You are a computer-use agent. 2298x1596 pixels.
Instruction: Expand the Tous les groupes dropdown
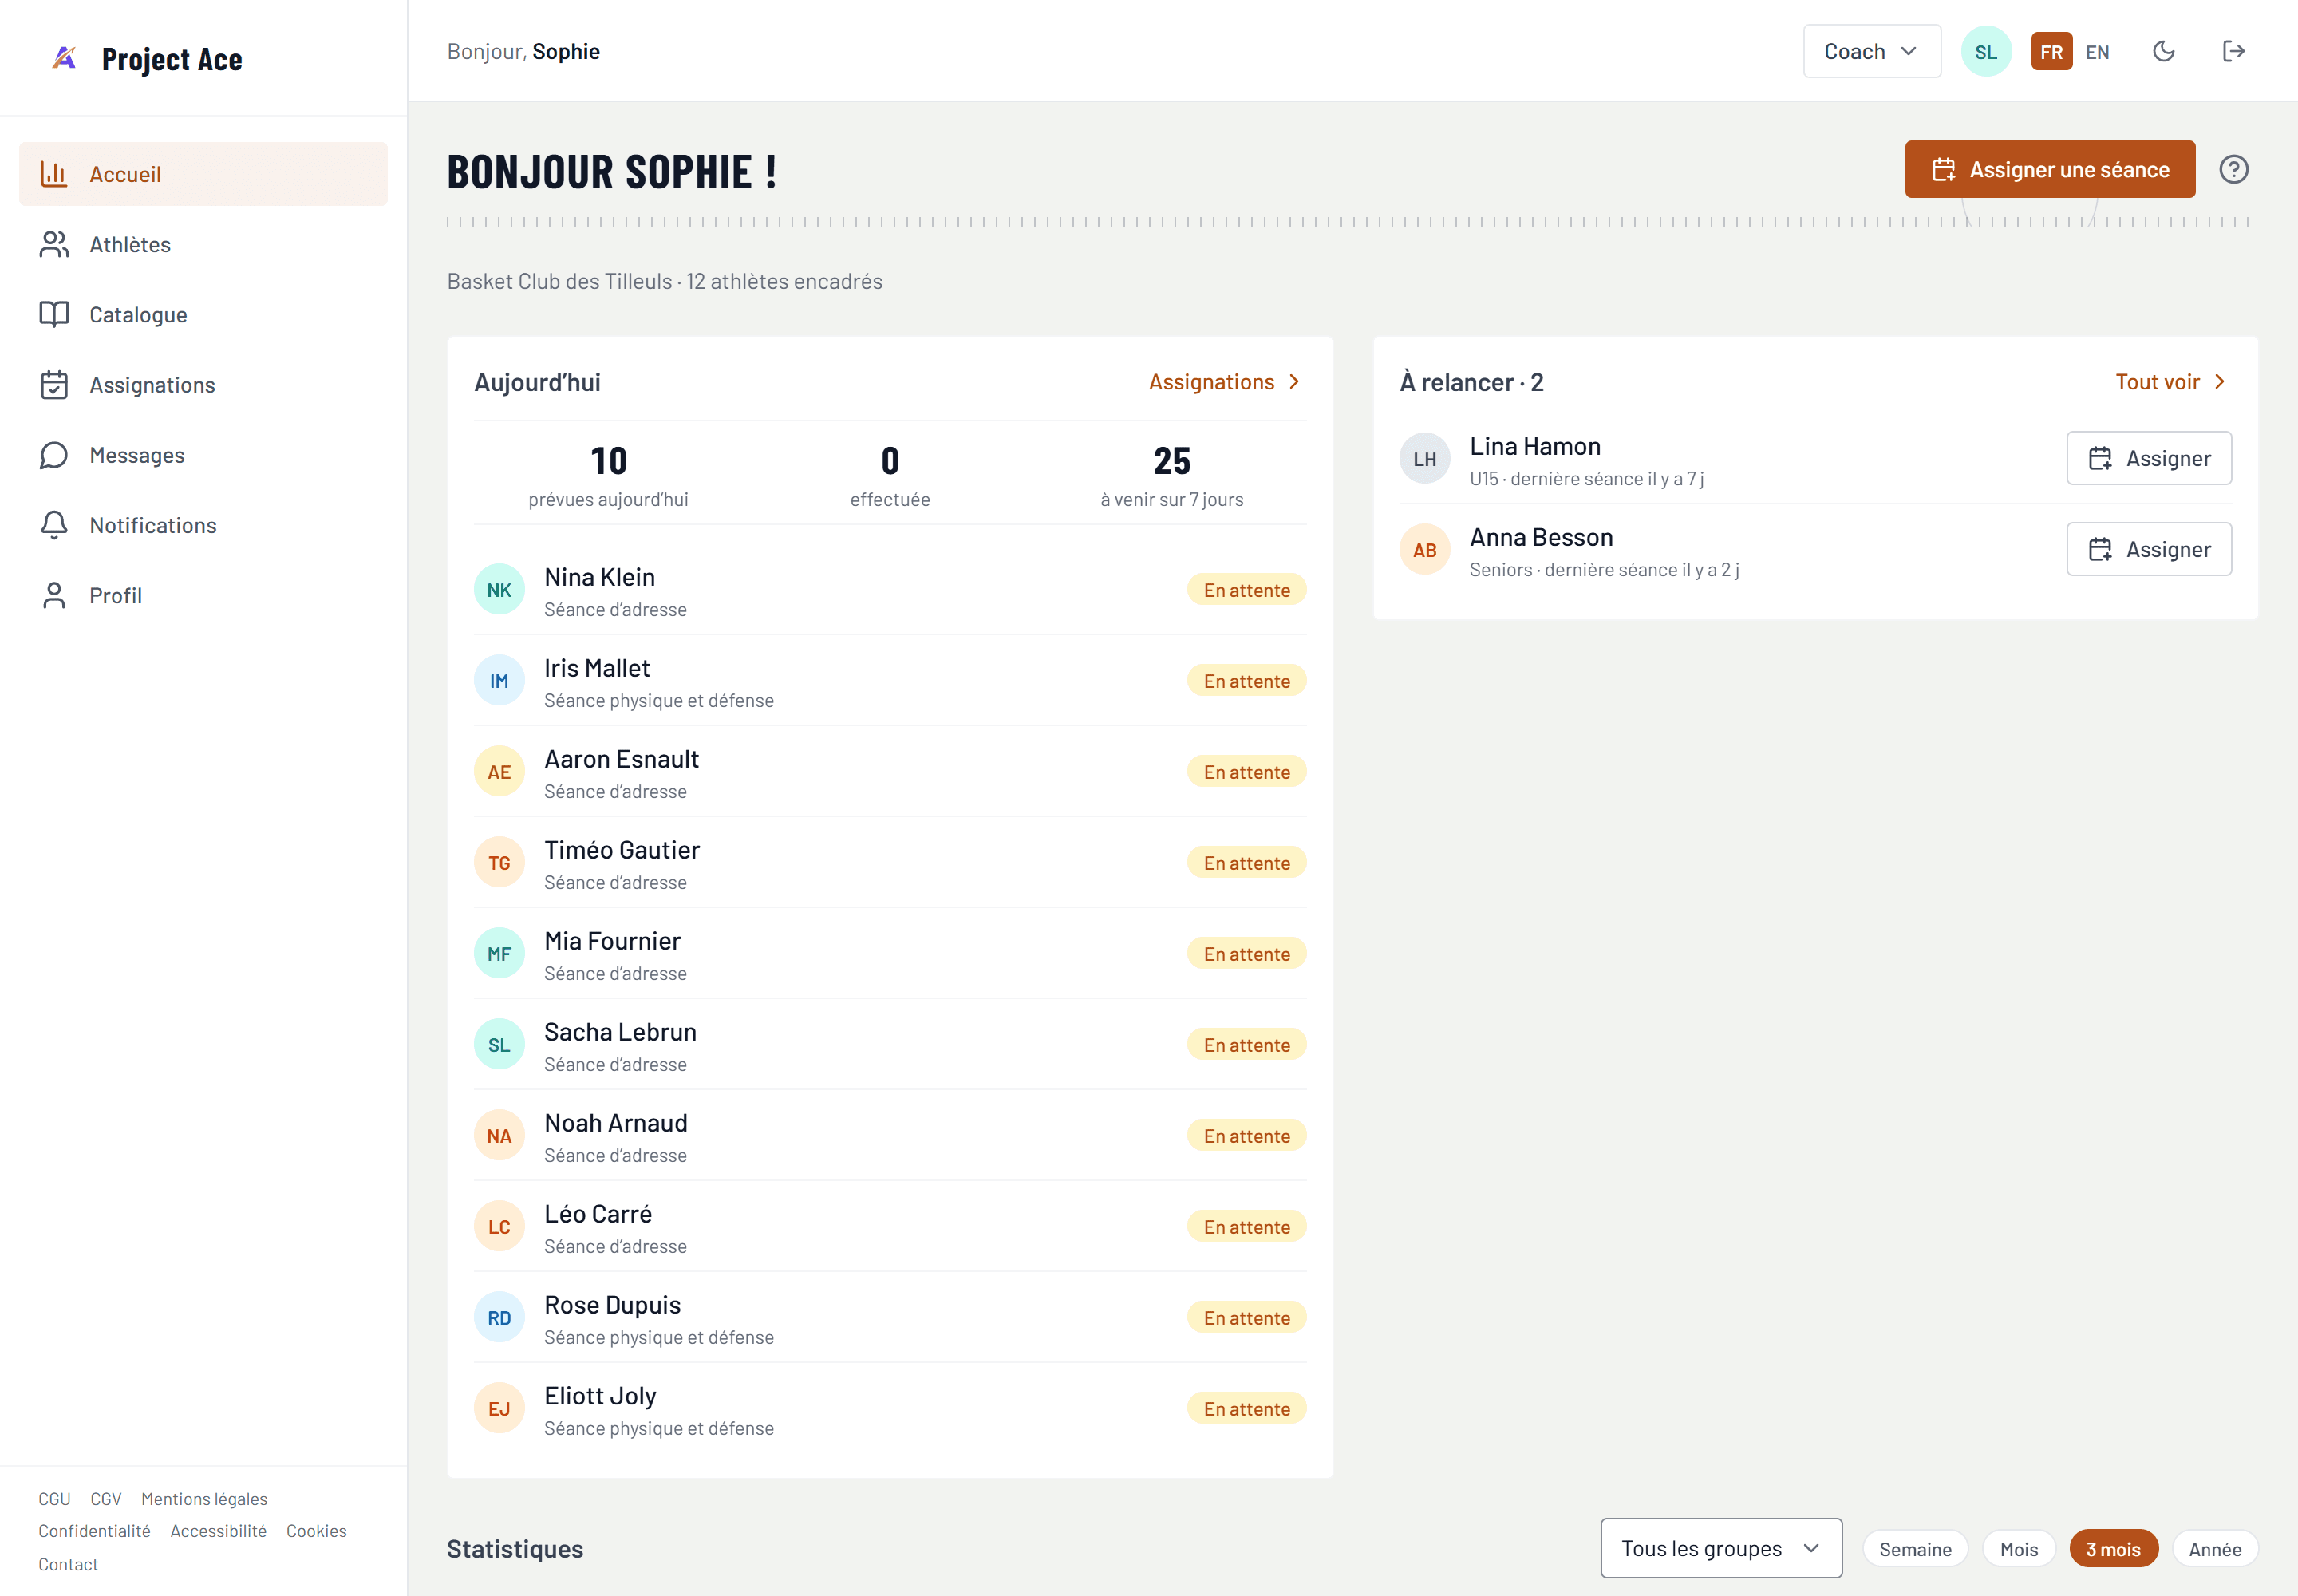[1720, 1547]
